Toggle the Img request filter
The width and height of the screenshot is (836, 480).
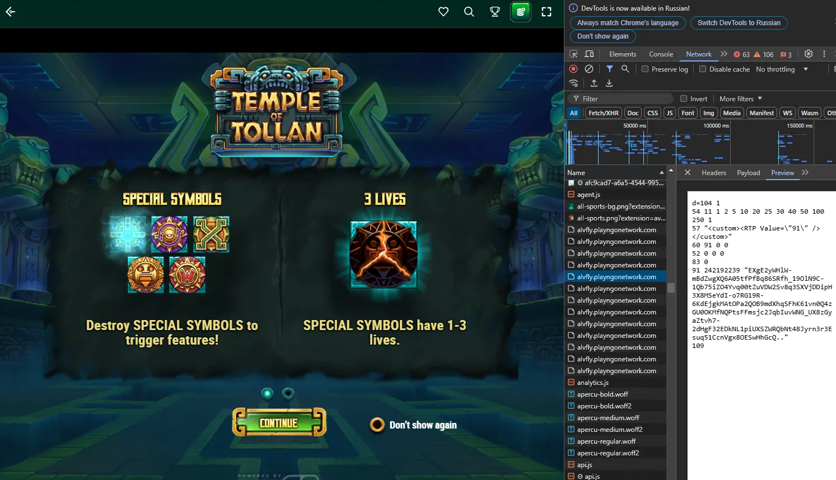pyautogui.click(x=709, y=113)
